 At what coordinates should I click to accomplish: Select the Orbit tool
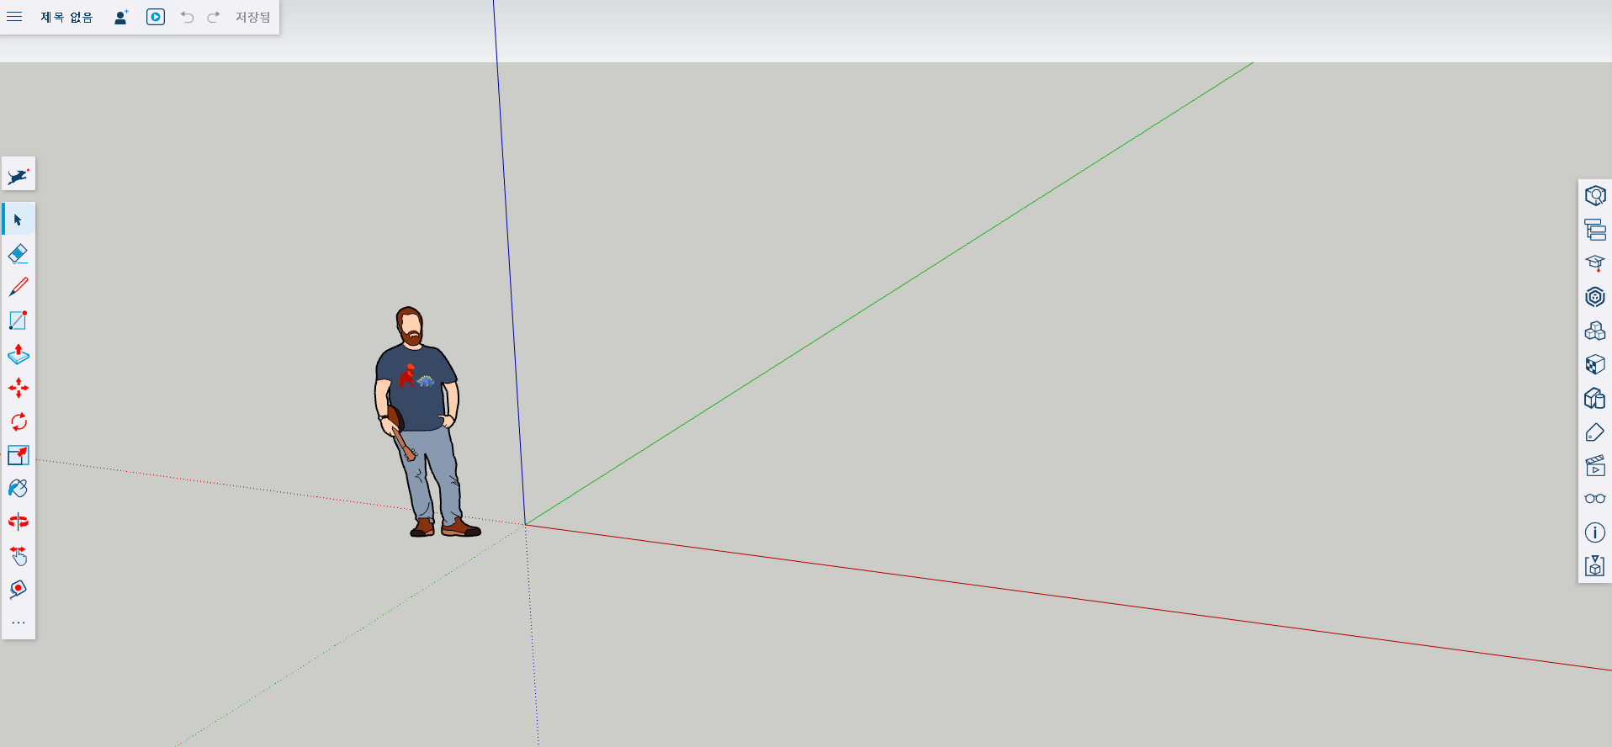coord(19,522)
